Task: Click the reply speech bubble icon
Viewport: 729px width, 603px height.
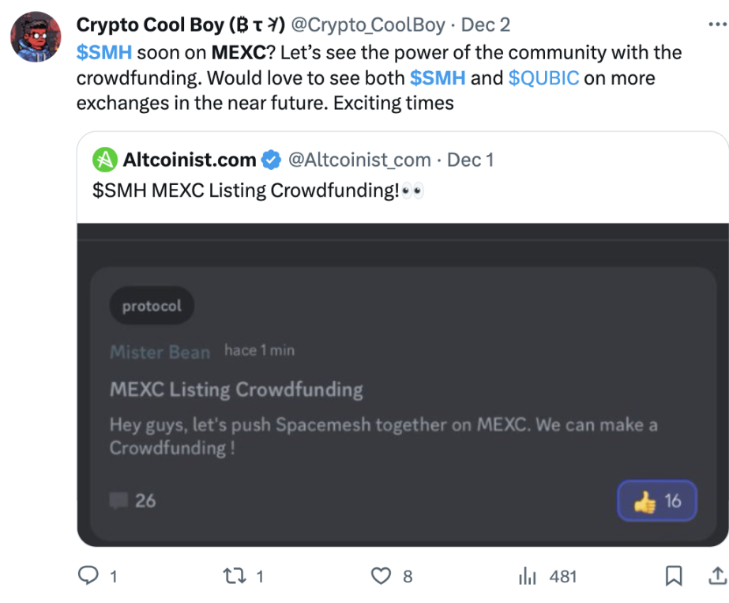Action: (x=88, y=576)
